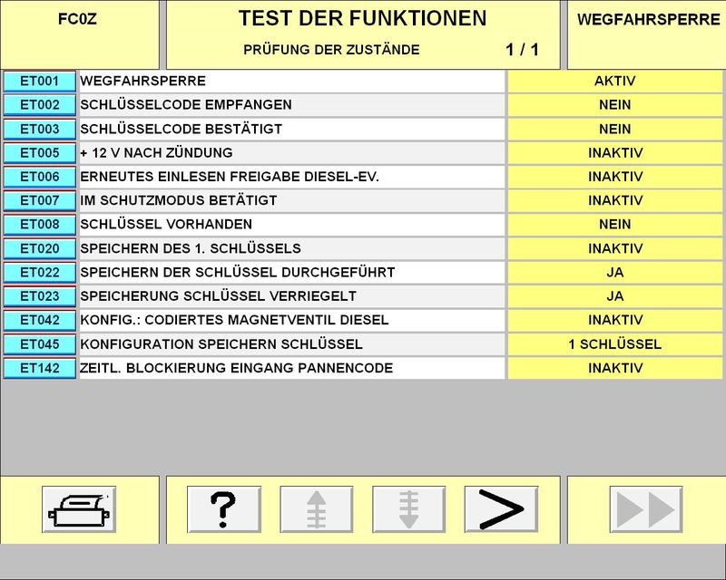Select the ET002 state button

[40, 105]
